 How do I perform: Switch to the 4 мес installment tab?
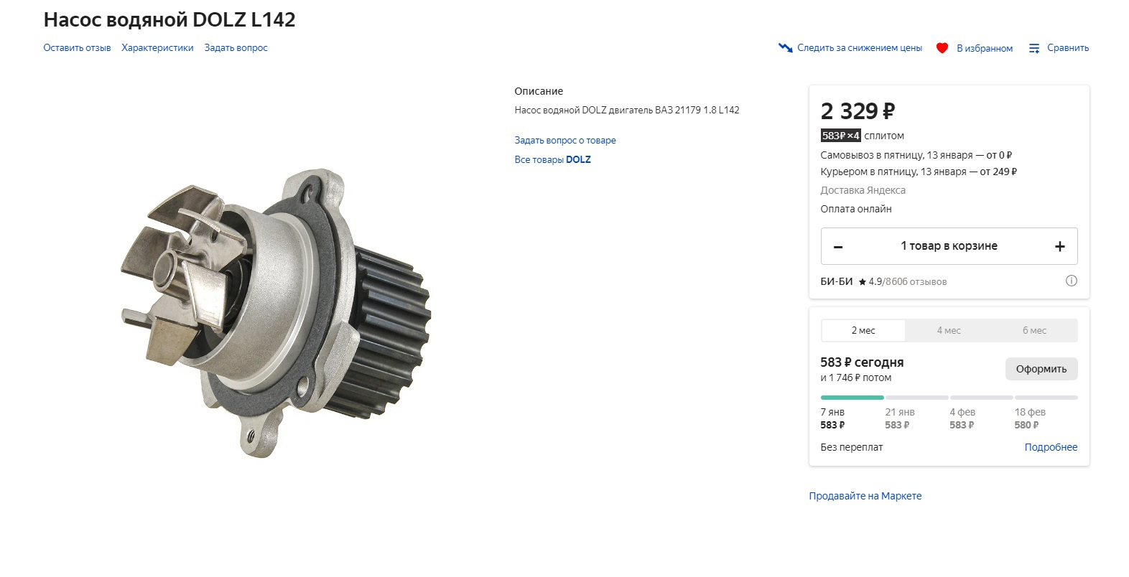tap(949, 331)
